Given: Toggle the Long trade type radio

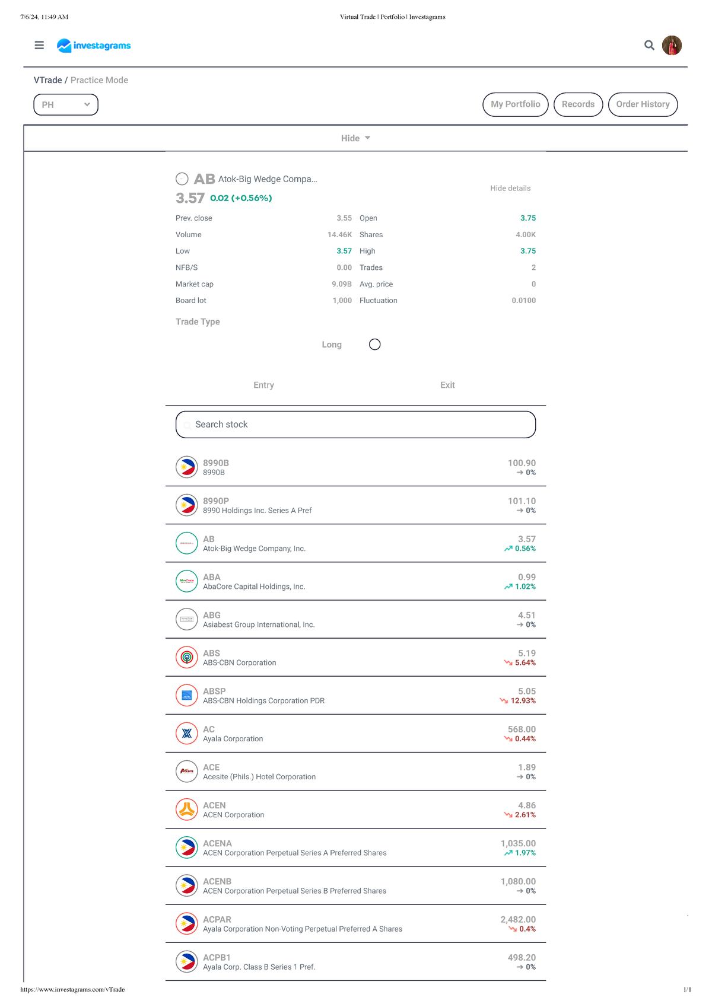Looking at the screenshot, I should coord(374,345).
